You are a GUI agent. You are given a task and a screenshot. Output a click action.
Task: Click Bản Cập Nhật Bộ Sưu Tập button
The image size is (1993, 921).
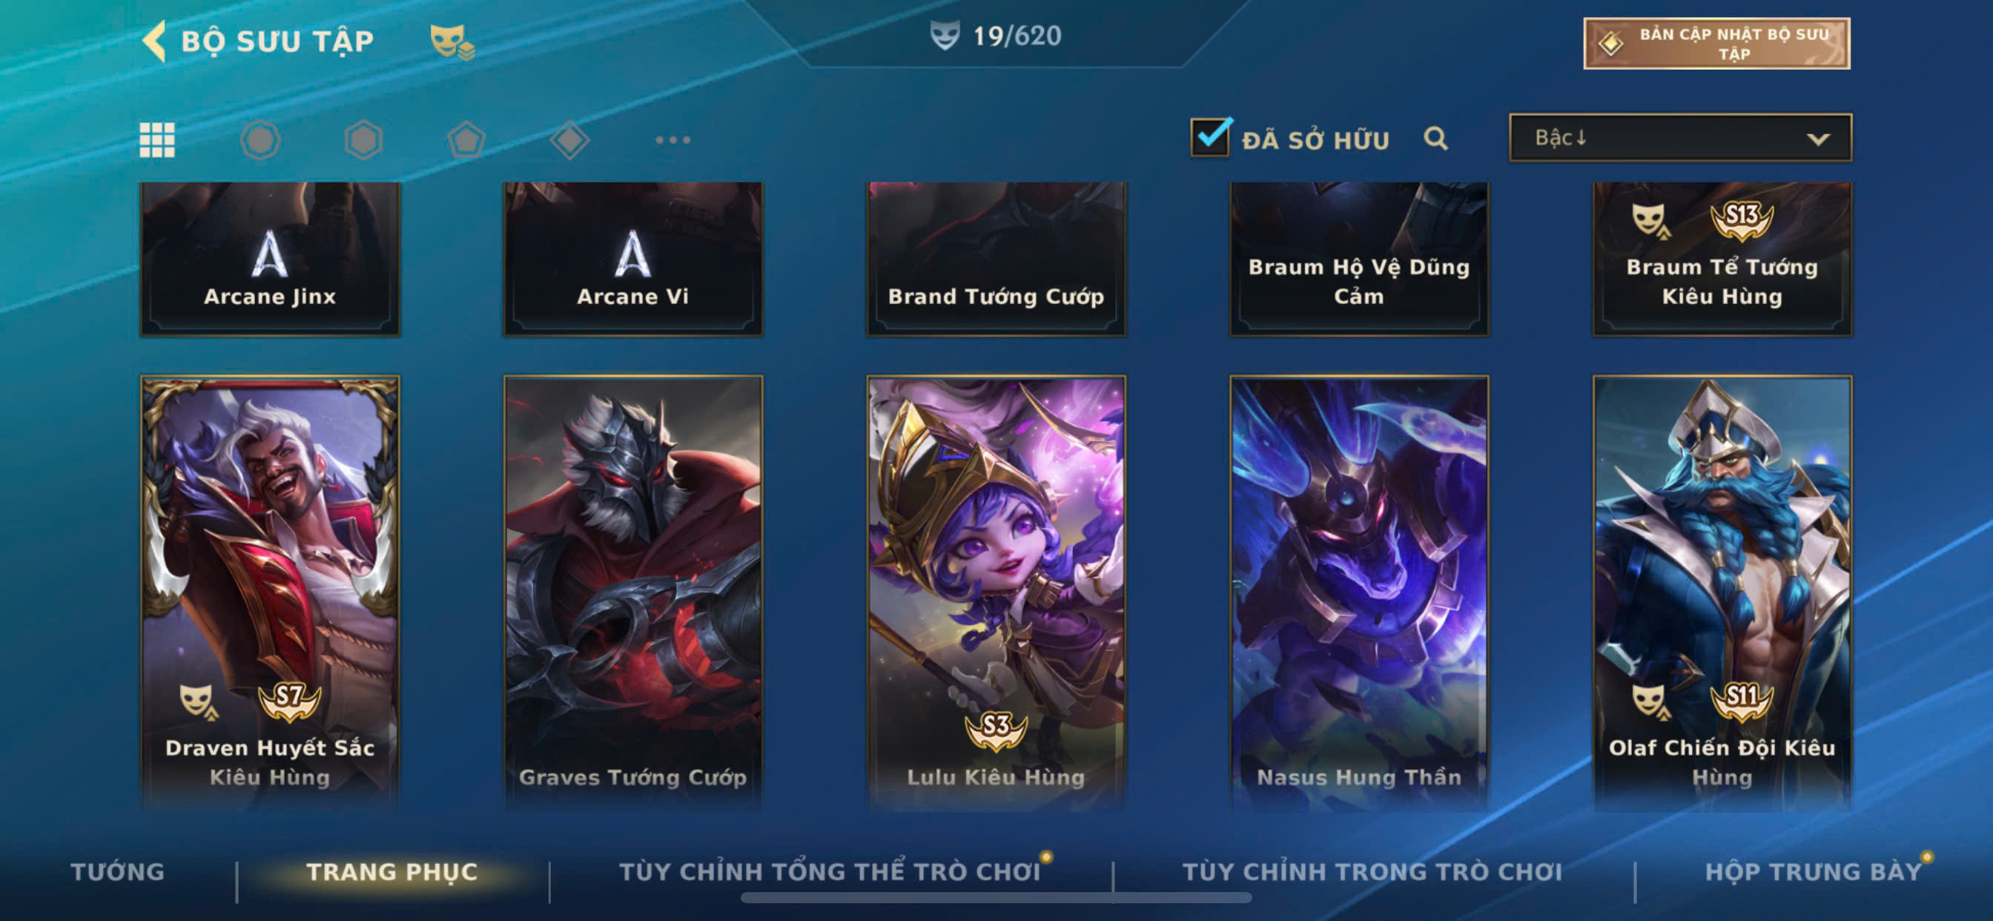(x=1716, y=43)
